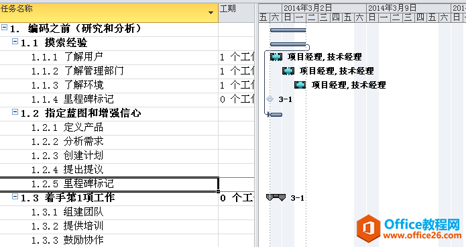This screenshot has width=466, height=247.
Task: Click the 1.1 摸索经验 task name
Action: [x=54, y=43]
